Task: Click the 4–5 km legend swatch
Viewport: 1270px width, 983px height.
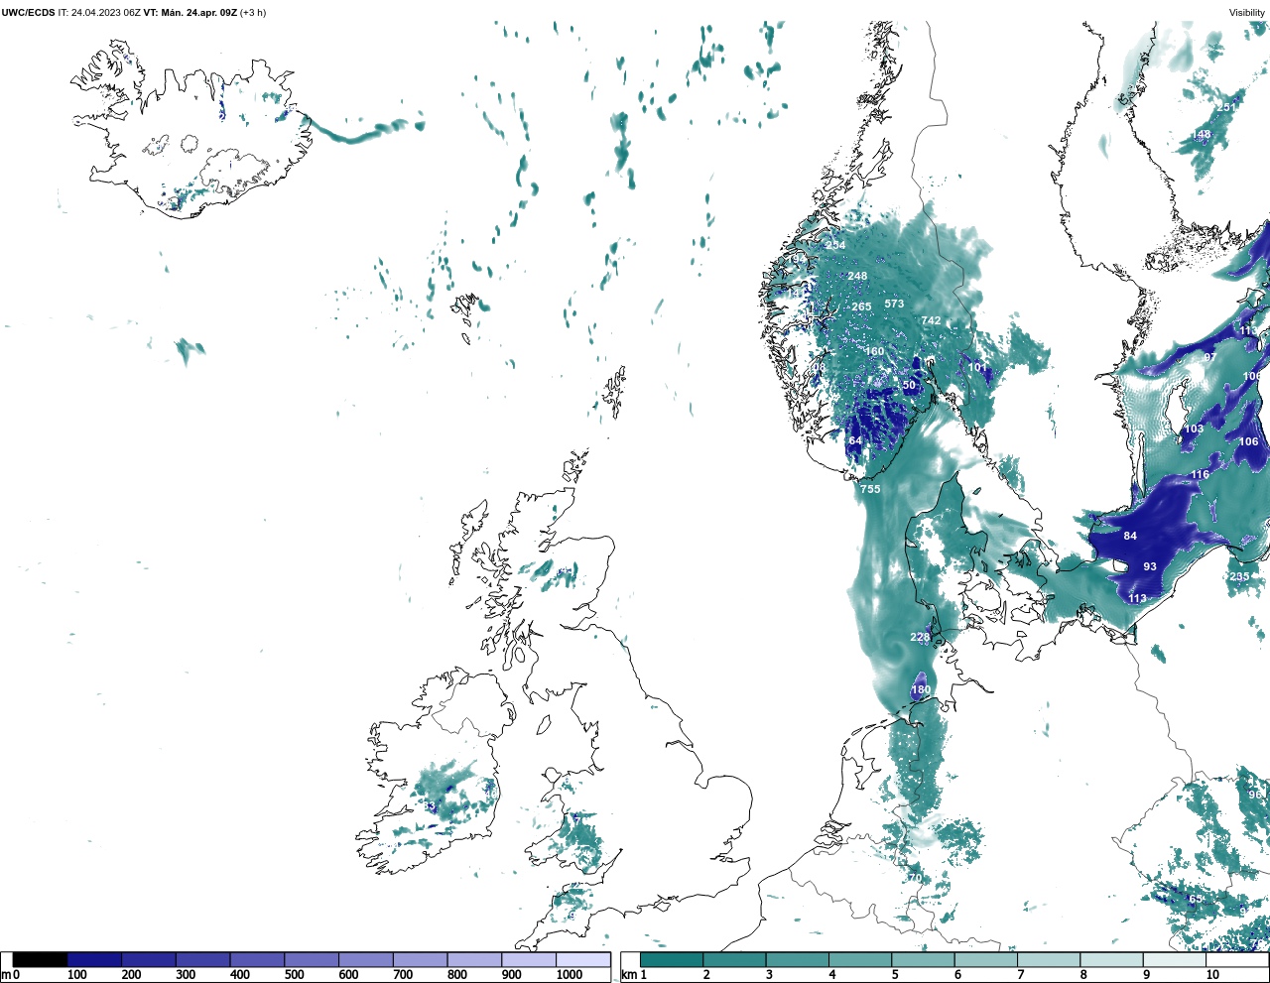Action: [x=859, y=960]
